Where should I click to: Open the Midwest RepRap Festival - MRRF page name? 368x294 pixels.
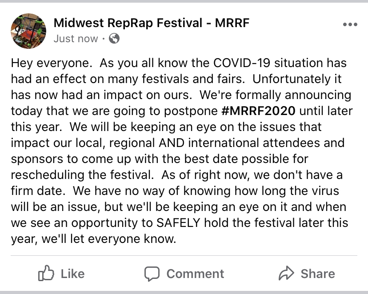click(151, 23)
